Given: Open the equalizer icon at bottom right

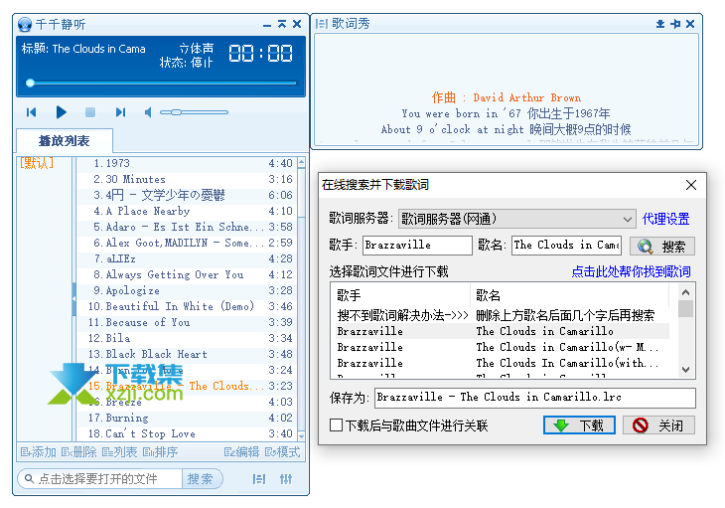Looking at the screenshot, I should pyautogui.click(x=286, y=479).
